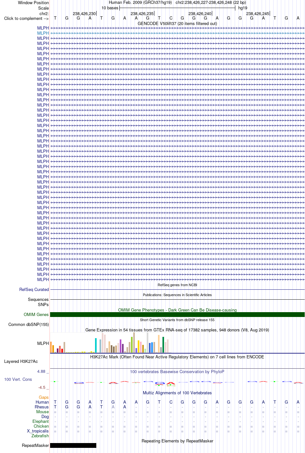The height and width of the screenshot is (453, 305).
Task: Click position marker 238,426,240
Action: click(x=200, y=13)
